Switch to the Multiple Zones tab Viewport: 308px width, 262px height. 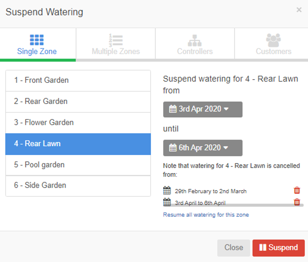point(116,44)
